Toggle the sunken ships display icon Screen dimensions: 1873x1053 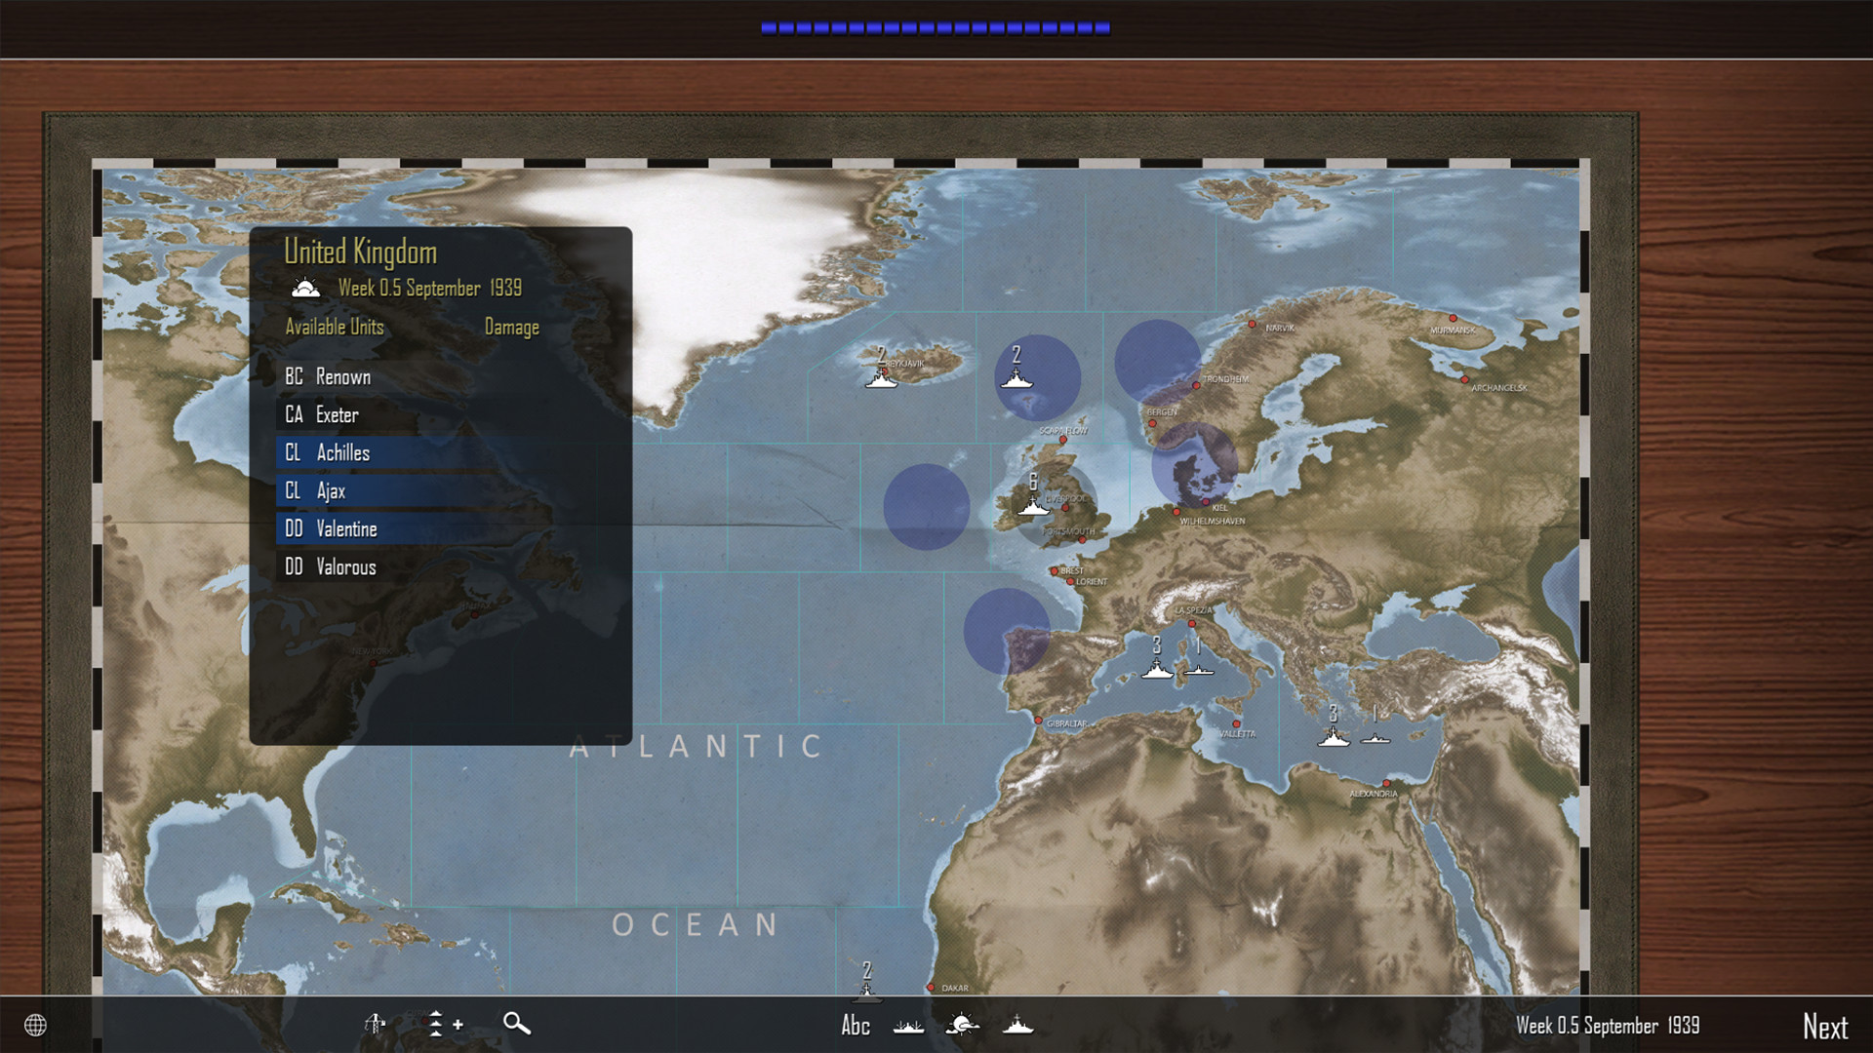[x=908, y=1026]
